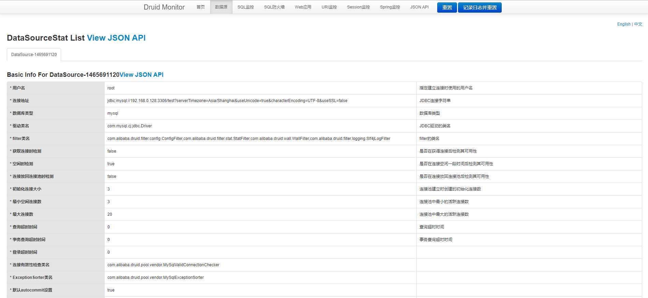Image resolution: width=648 pixels, height=298 pixels.
Task: Click the description 指定建立连接时使用的用户名
Action: coord(446,88)
